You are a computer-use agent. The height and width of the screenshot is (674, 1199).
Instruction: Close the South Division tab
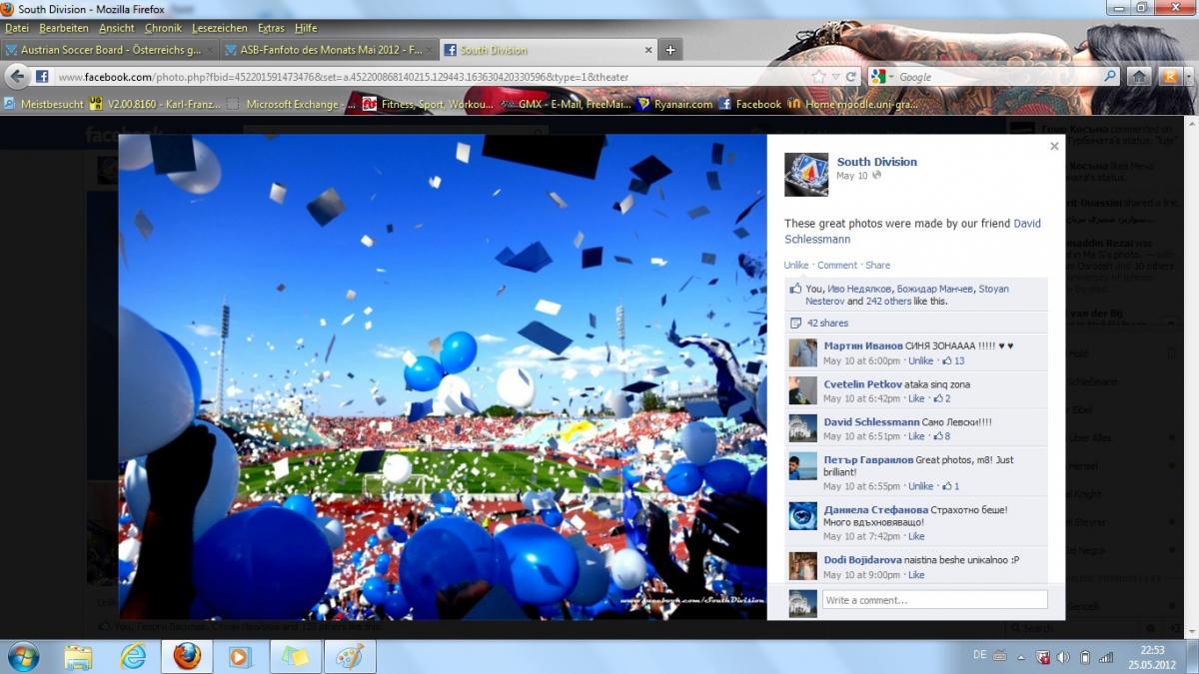tap(648, 50)
